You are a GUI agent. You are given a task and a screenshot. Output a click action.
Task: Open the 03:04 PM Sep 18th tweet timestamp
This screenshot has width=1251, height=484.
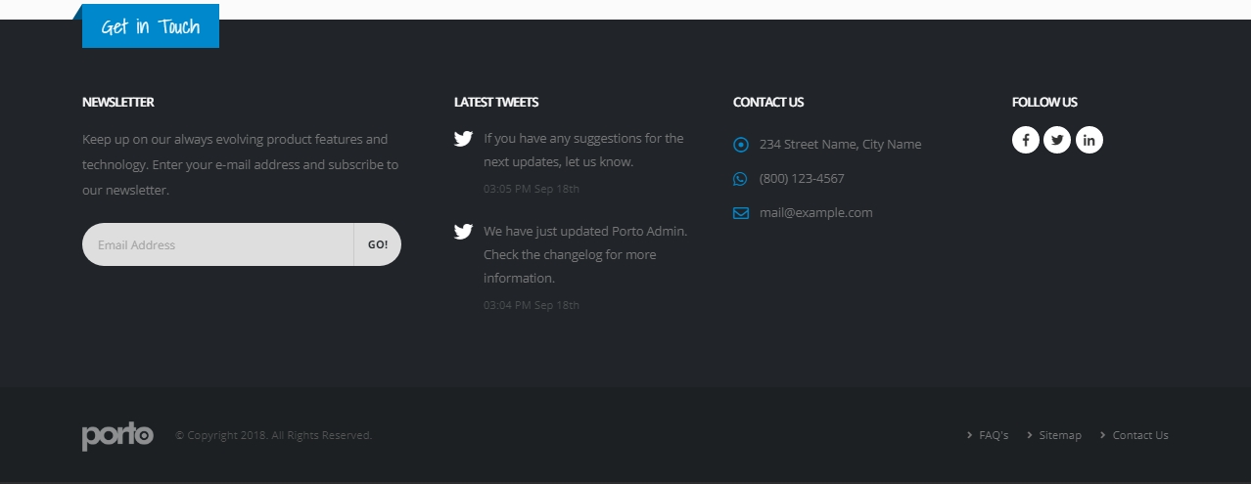tap(532, 305)
